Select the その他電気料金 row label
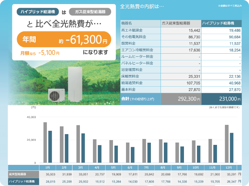 (x=133, y=37)
